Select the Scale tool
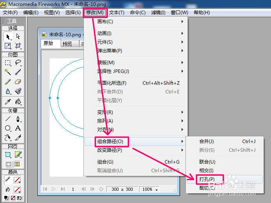271x203 pixels. (8, 46)
